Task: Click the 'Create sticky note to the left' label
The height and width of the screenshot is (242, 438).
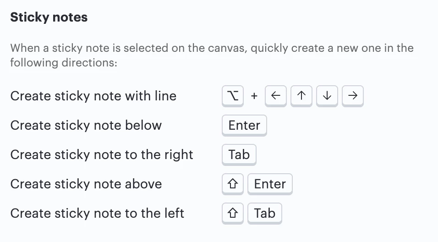Action: coord(97,213)
